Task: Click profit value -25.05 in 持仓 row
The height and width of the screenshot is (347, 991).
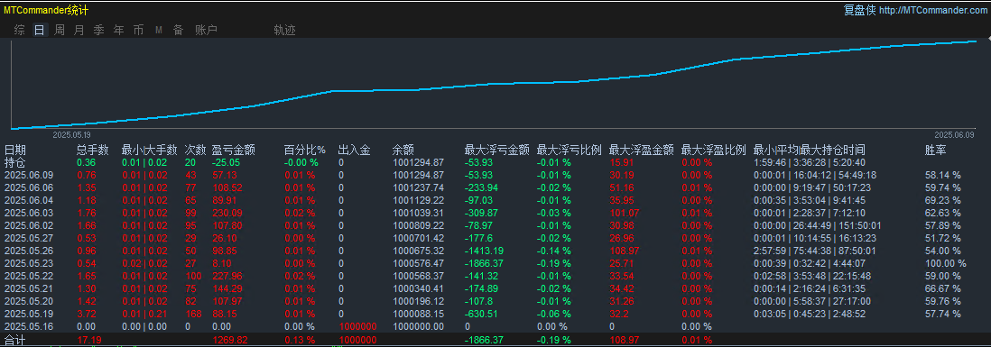Action: tap(227, 162)
